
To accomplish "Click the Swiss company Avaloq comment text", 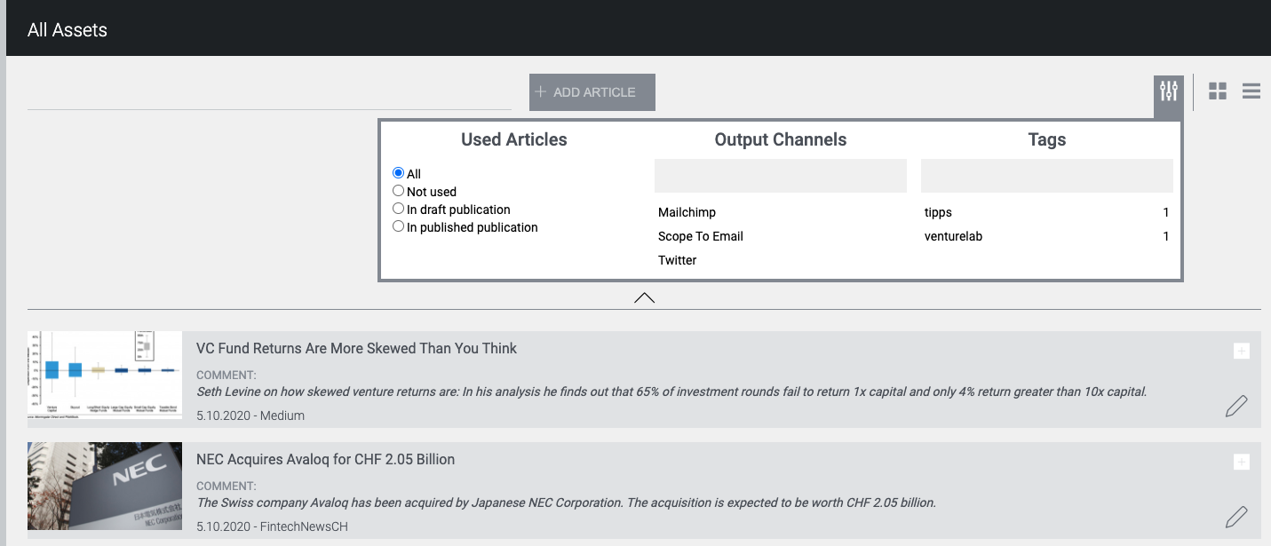I will [x=566, y=502].
